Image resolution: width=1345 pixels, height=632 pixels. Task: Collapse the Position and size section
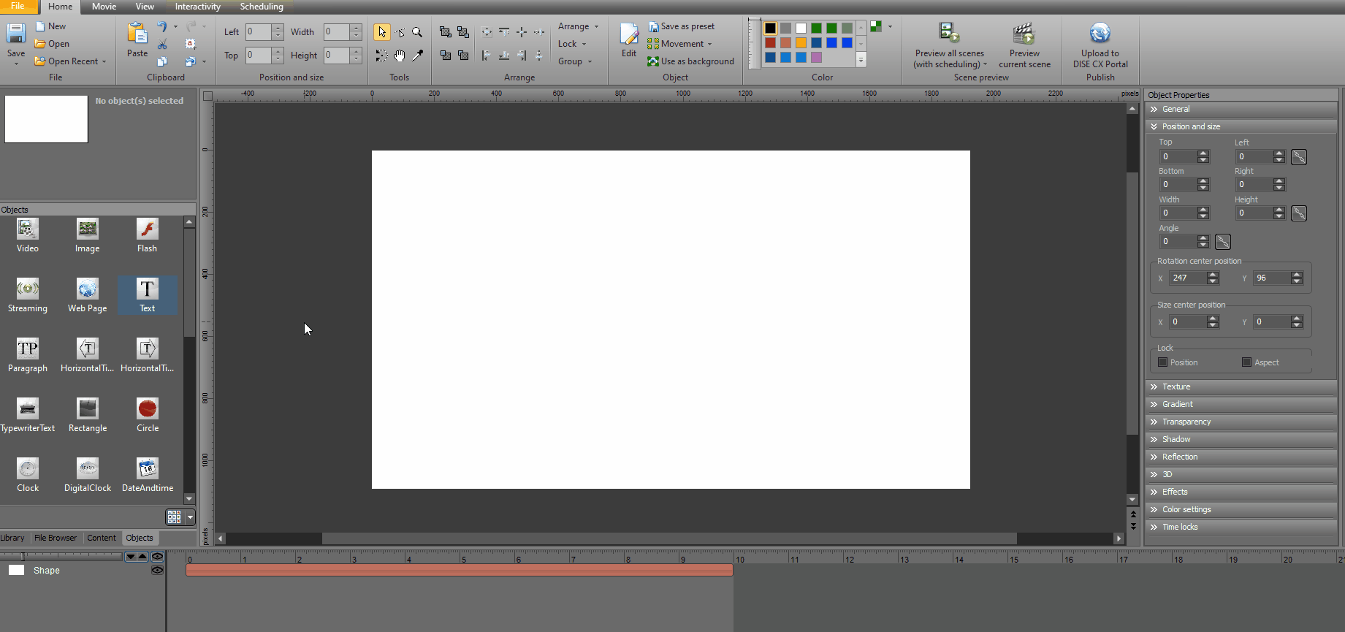(x=1241, y=126)
